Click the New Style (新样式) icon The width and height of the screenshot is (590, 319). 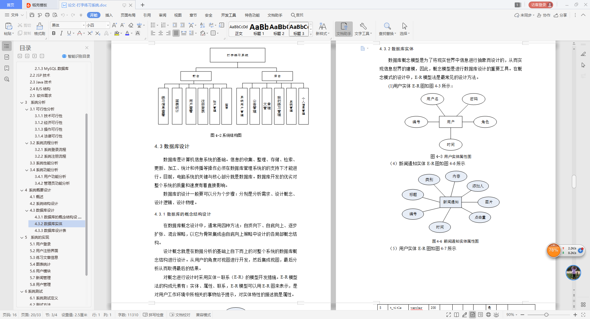pyautogui.click(x=322, y=29)
